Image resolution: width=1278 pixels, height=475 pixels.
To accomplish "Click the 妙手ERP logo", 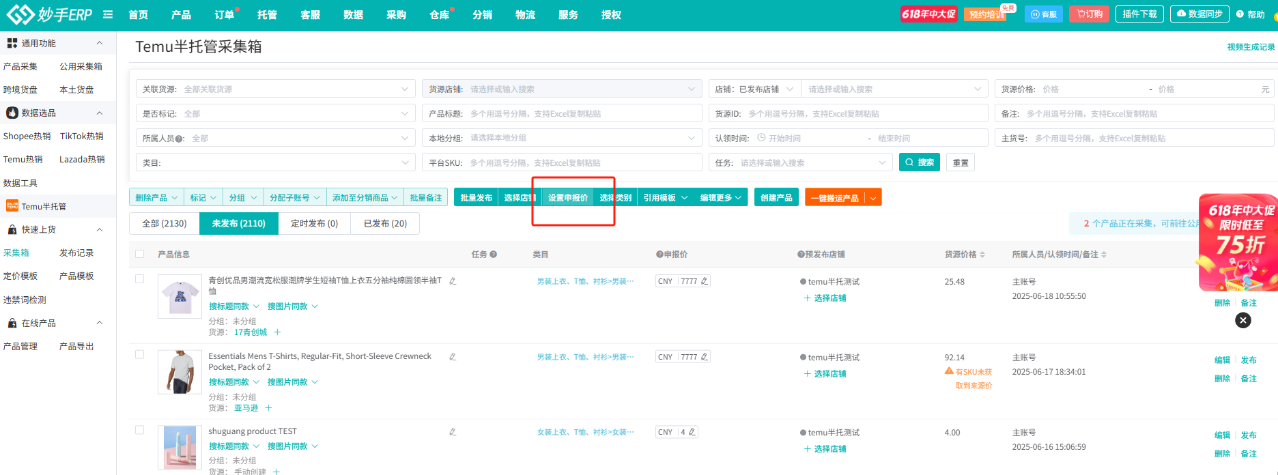I will (48, 14).
